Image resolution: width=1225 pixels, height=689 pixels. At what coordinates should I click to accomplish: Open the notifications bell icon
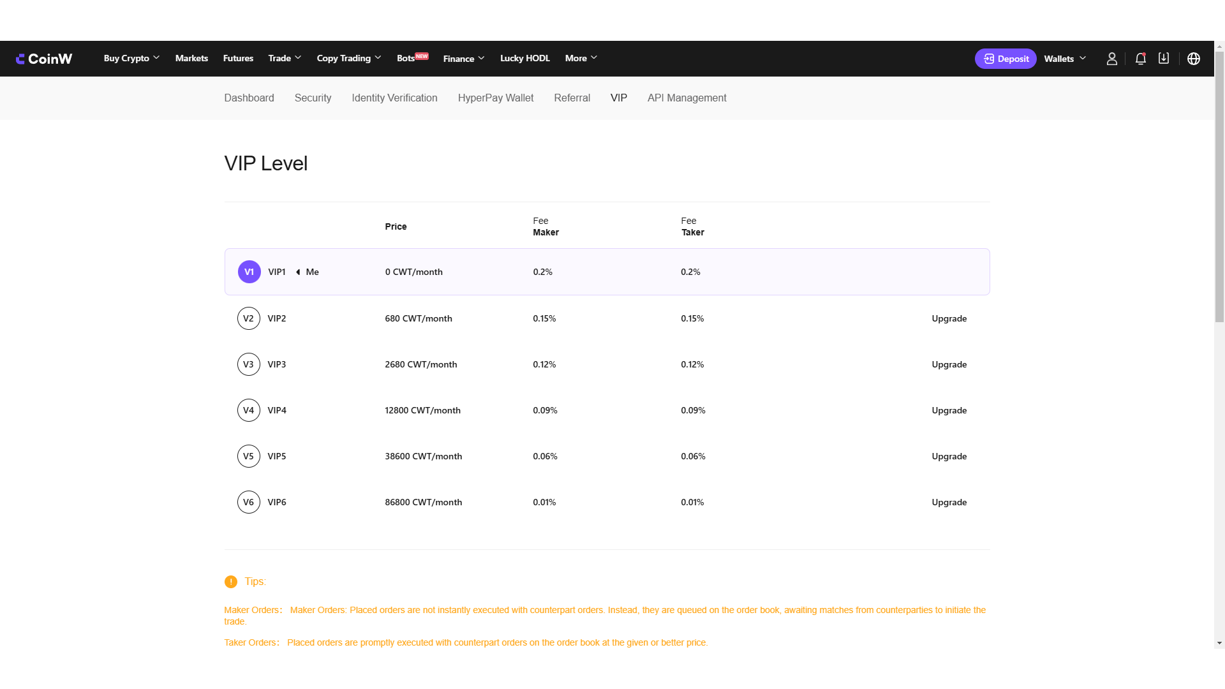(x=1141, y=59)
